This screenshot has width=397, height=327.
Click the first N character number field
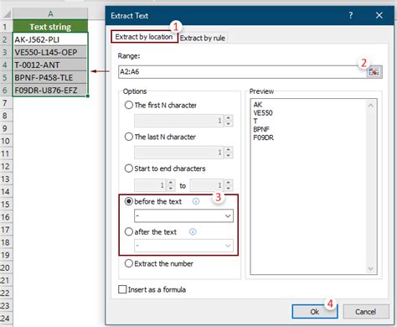178,121
